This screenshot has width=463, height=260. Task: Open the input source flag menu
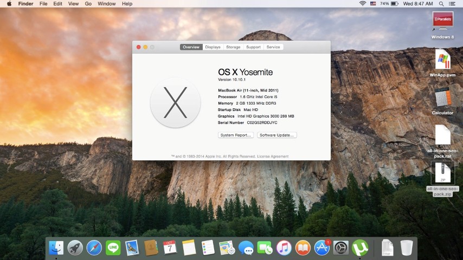(373, 4)
